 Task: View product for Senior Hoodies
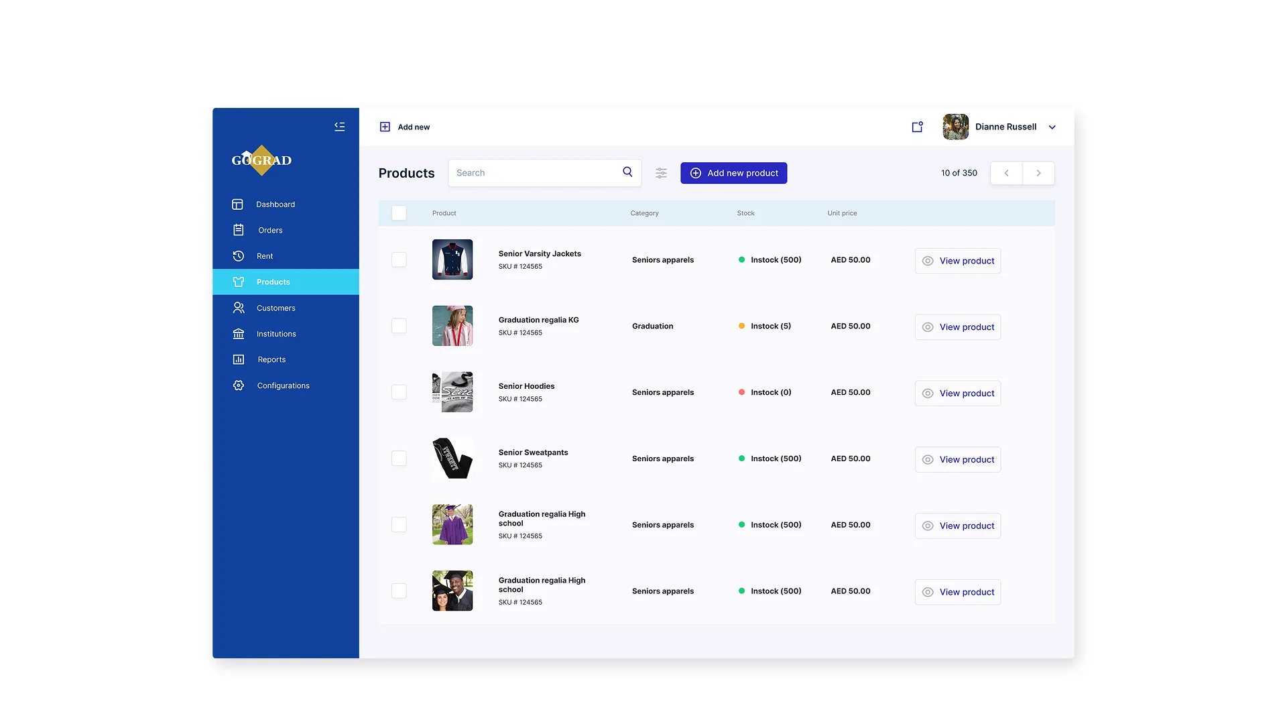(x=957, y=394)
